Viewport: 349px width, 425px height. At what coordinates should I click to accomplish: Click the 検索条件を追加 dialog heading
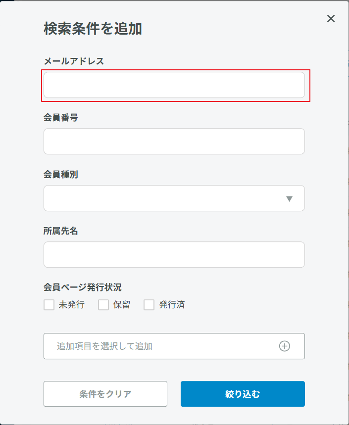(93, 29)
